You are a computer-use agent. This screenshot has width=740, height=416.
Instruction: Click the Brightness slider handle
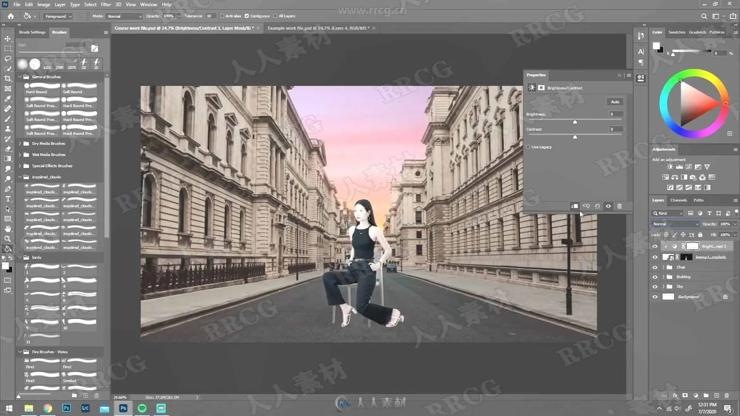[575, 122]
